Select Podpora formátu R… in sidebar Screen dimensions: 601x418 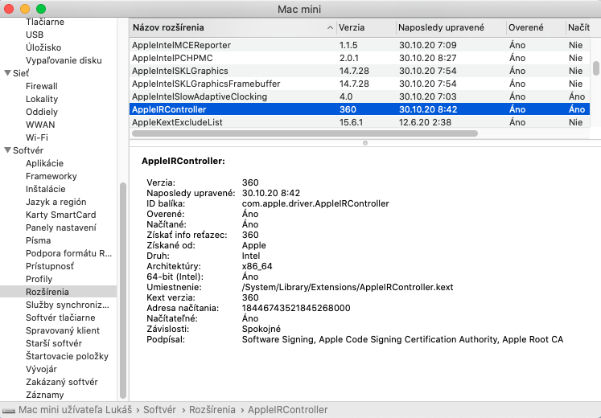(x=68, y=253)
